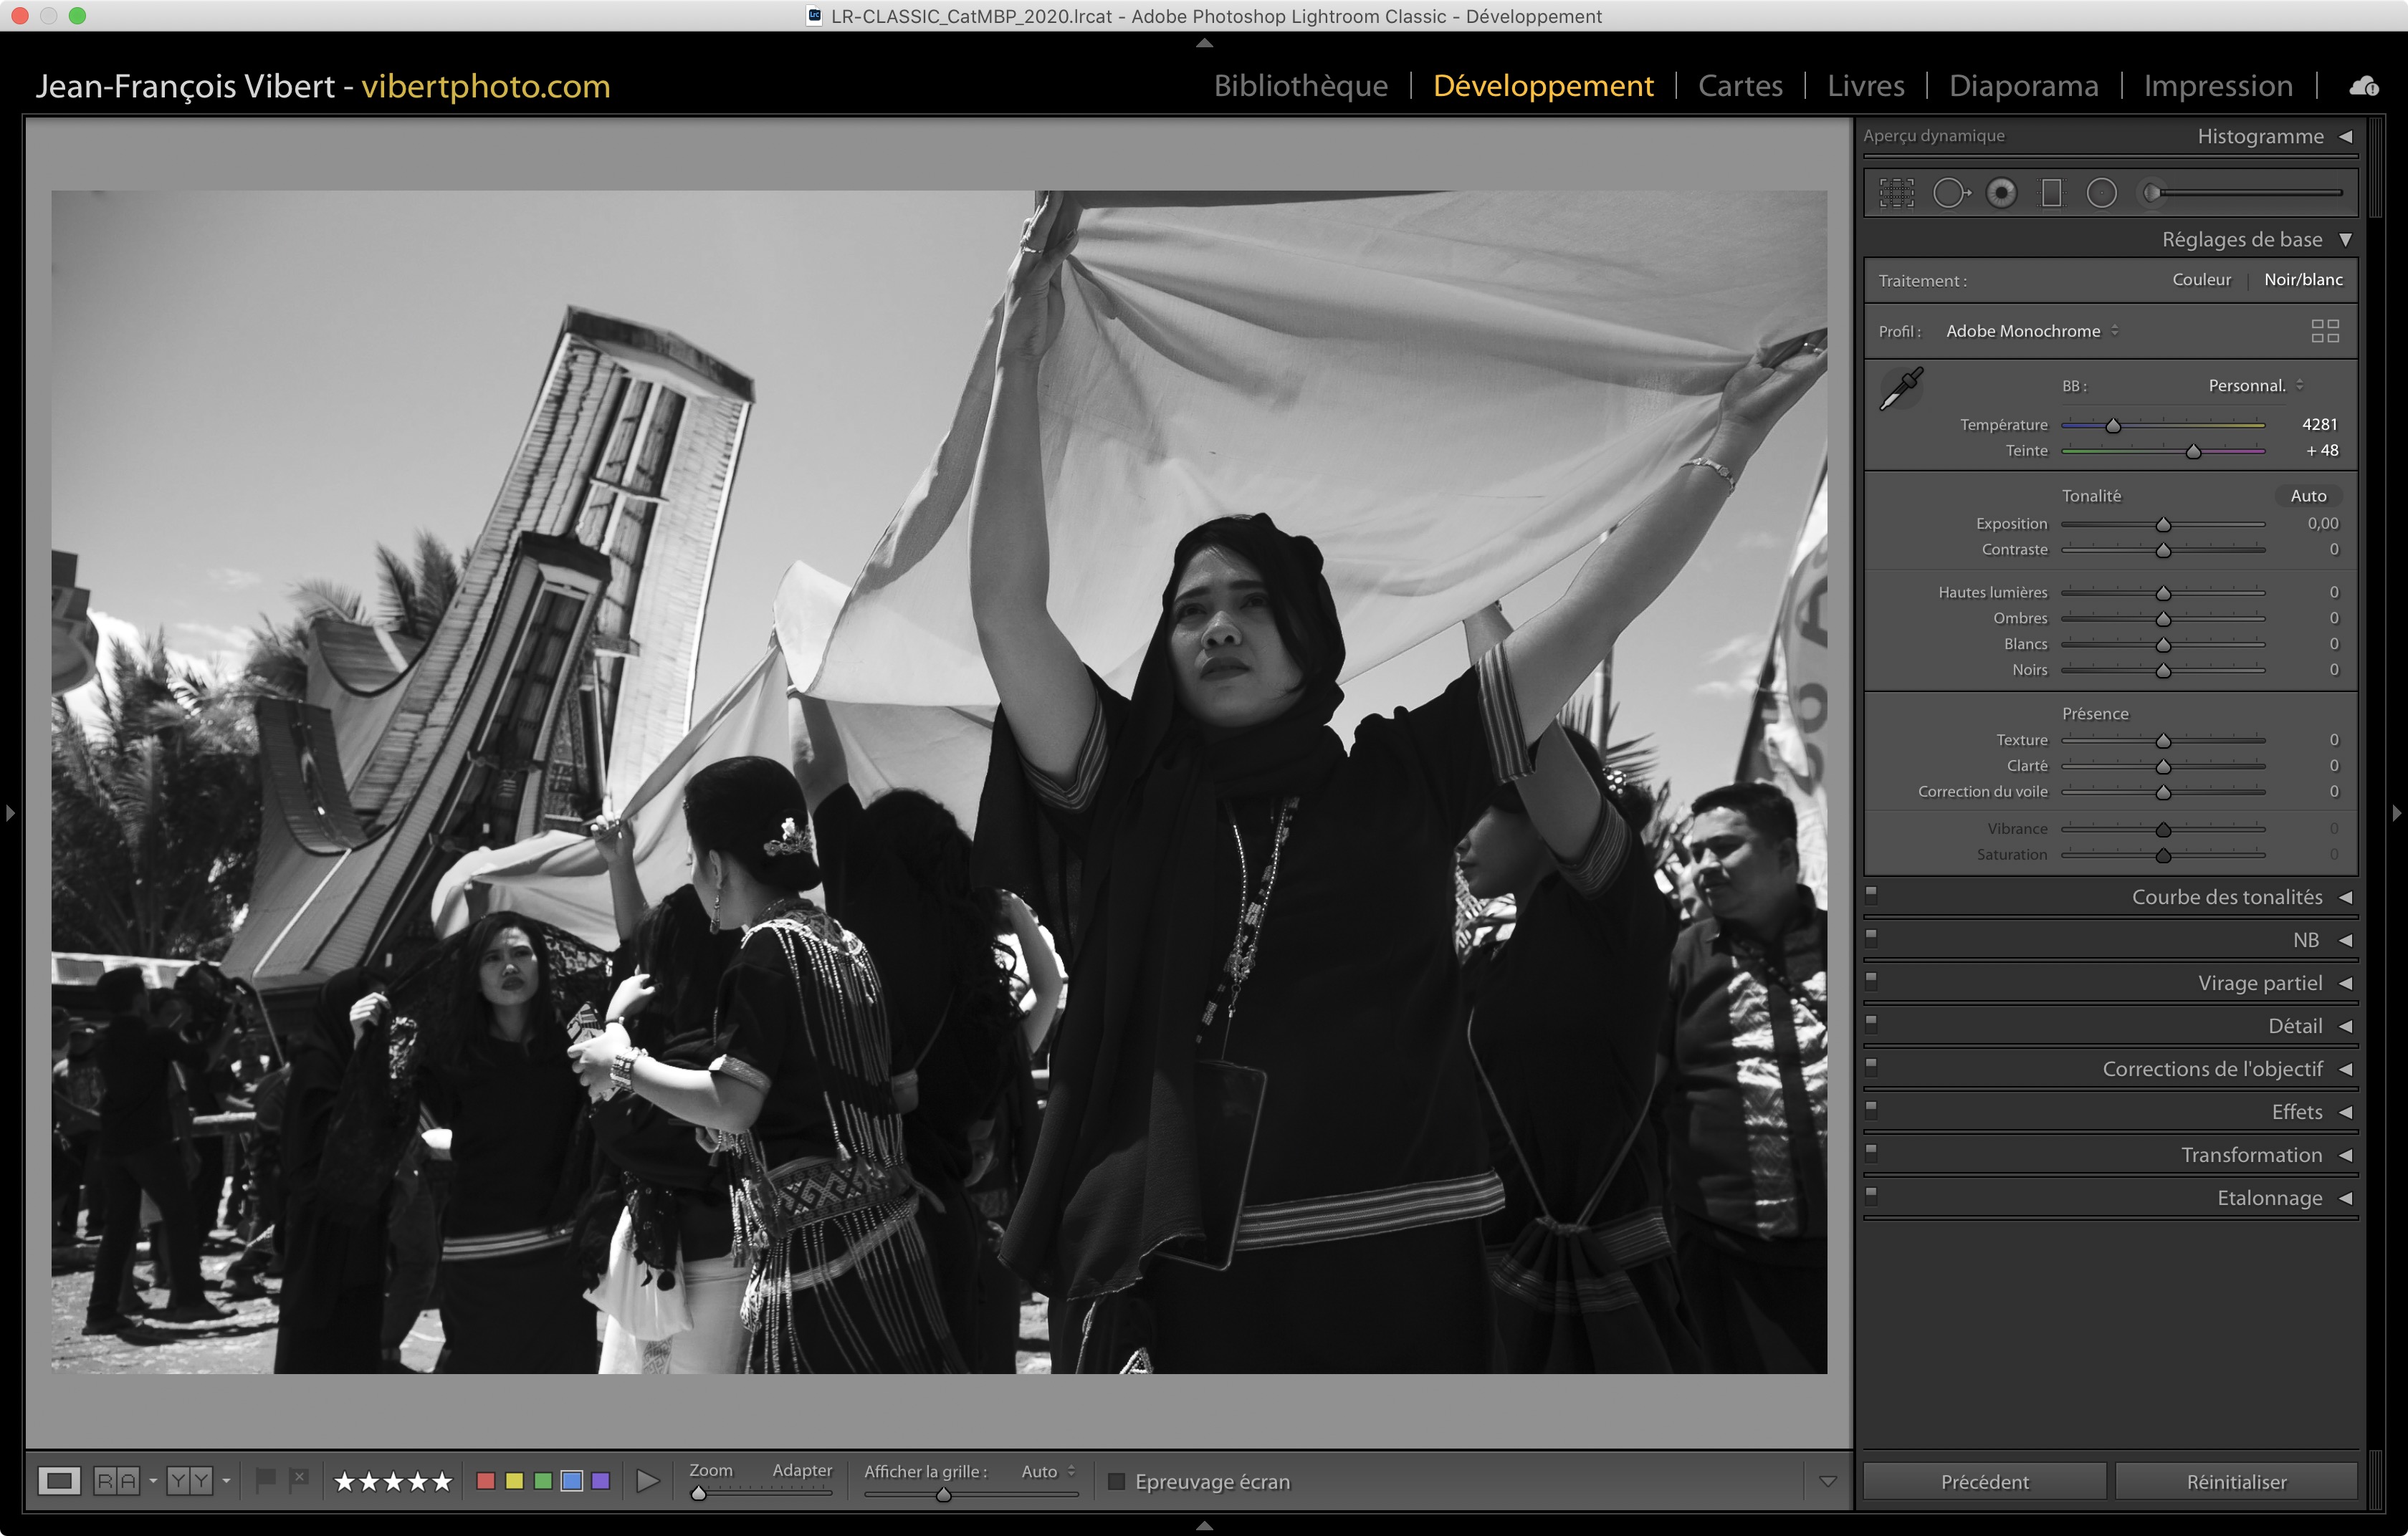Image resolution: width=2408 pixels, height=1536 pixels.
Task: Open the profile browser grid icon
Action: [2325, 331]
